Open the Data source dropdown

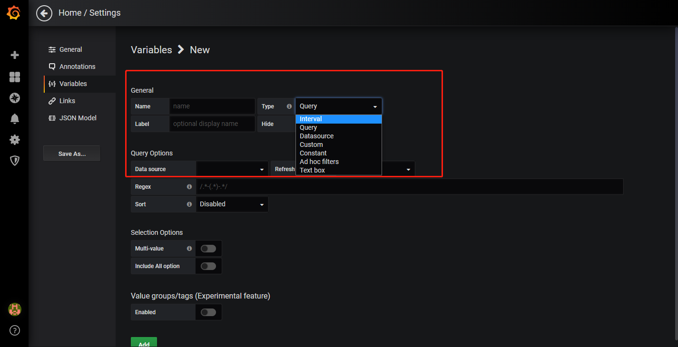click(x=232, y=169)
